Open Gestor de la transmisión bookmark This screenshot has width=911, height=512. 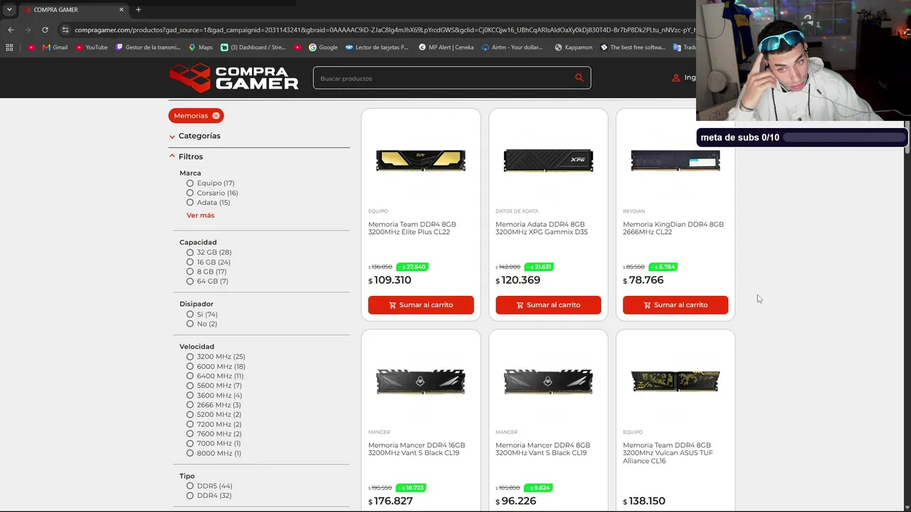pos(147,48)
